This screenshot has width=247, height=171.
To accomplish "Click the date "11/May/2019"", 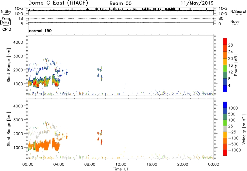I will point(197,3).
